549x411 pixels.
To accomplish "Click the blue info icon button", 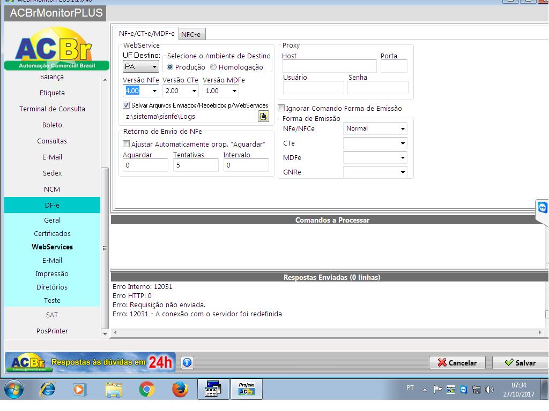I will [x=187, y=362].
